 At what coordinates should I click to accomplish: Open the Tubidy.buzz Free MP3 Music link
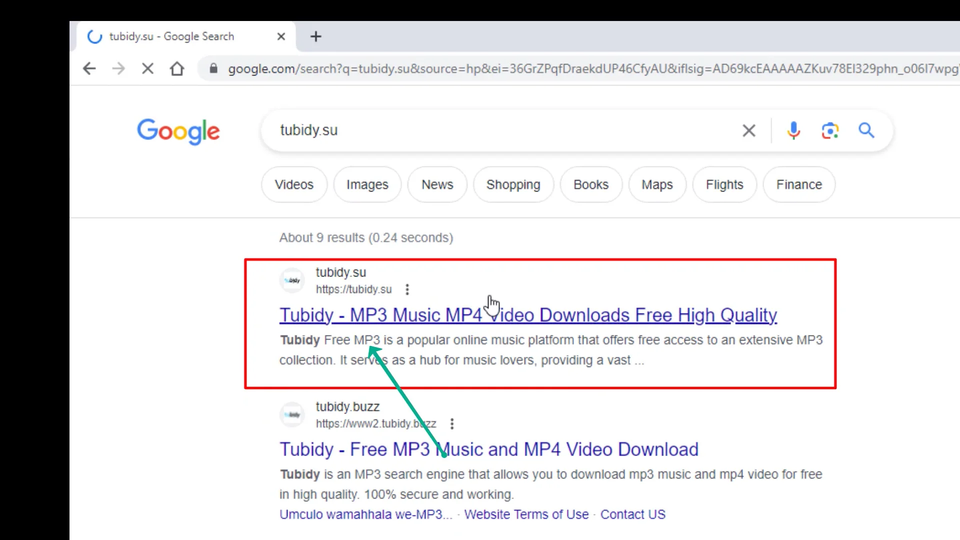coord(488,449)
